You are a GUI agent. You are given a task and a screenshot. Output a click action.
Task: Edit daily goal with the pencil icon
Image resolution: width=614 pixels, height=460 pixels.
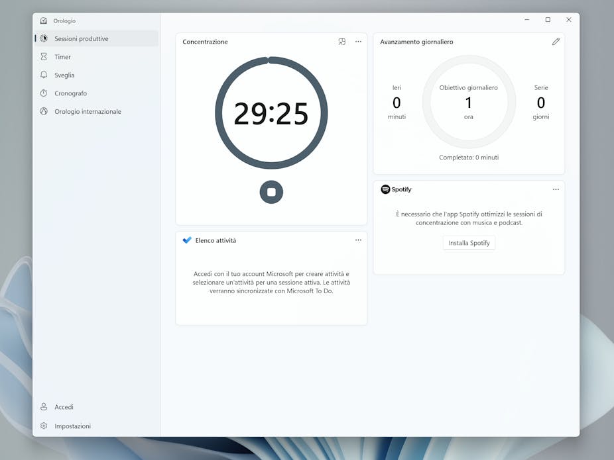pos(556,42)
